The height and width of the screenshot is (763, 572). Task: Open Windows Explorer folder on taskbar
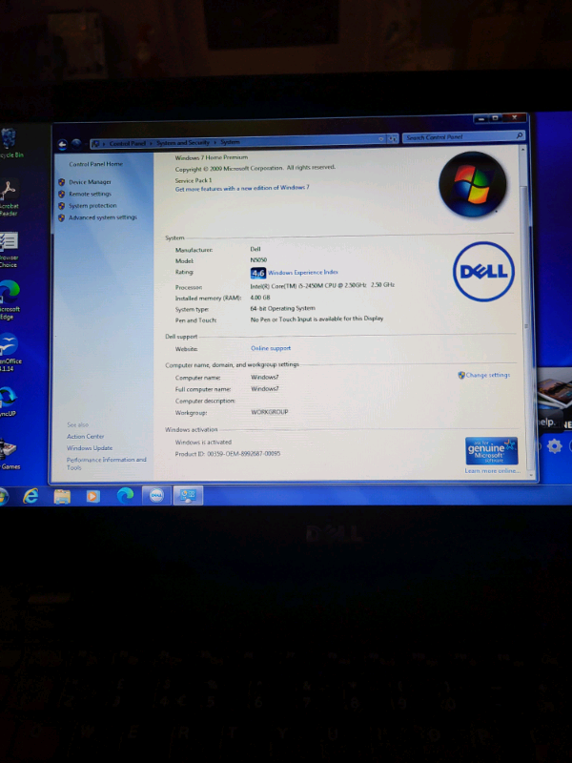(62, 496)
